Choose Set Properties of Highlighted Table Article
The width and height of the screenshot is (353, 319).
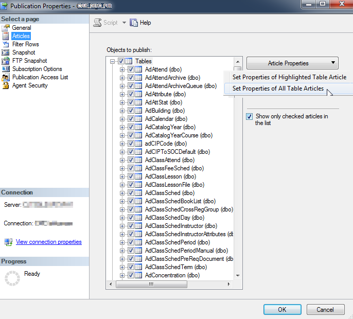coord(289,77)
